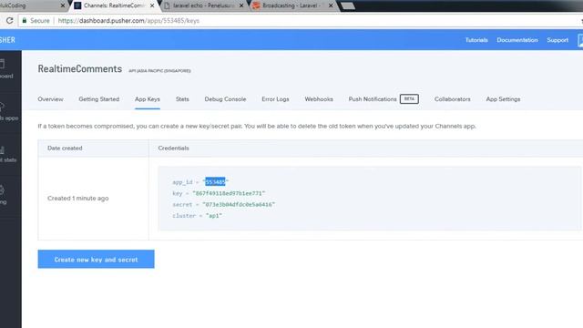
Task: Select the App Keys tab
Action: click(148, 99)
